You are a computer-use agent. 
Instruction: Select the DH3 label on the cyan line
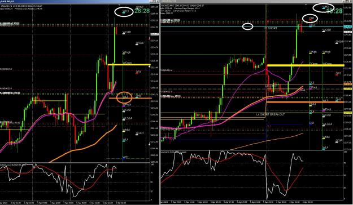(x=312, y=25)
